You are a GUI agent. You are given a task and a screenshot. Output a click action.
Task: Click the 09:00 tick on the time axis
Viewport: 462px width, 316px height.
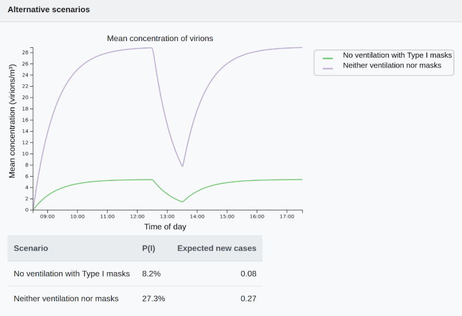tap(47, 217)
